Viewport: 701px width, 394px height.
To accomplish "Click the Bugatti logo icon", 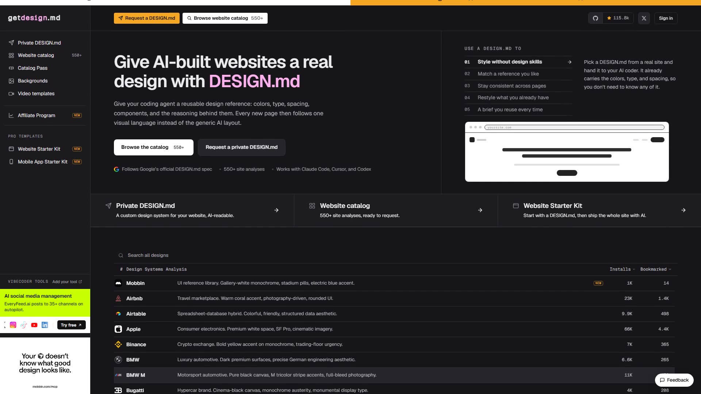I will click(x=118, y=390).
